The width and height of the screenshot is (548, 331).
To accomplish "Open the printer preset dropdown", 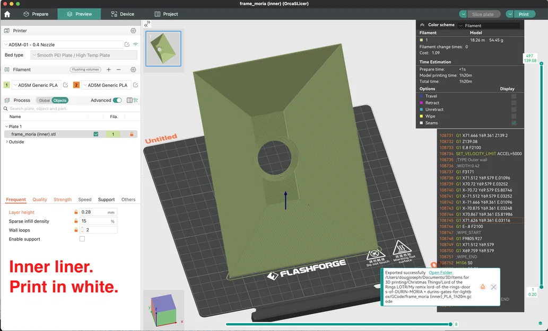I will point(63,44).
